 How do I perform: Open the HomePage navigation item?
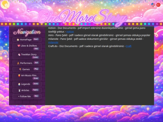pyautogui.click(x=27, y=39)
